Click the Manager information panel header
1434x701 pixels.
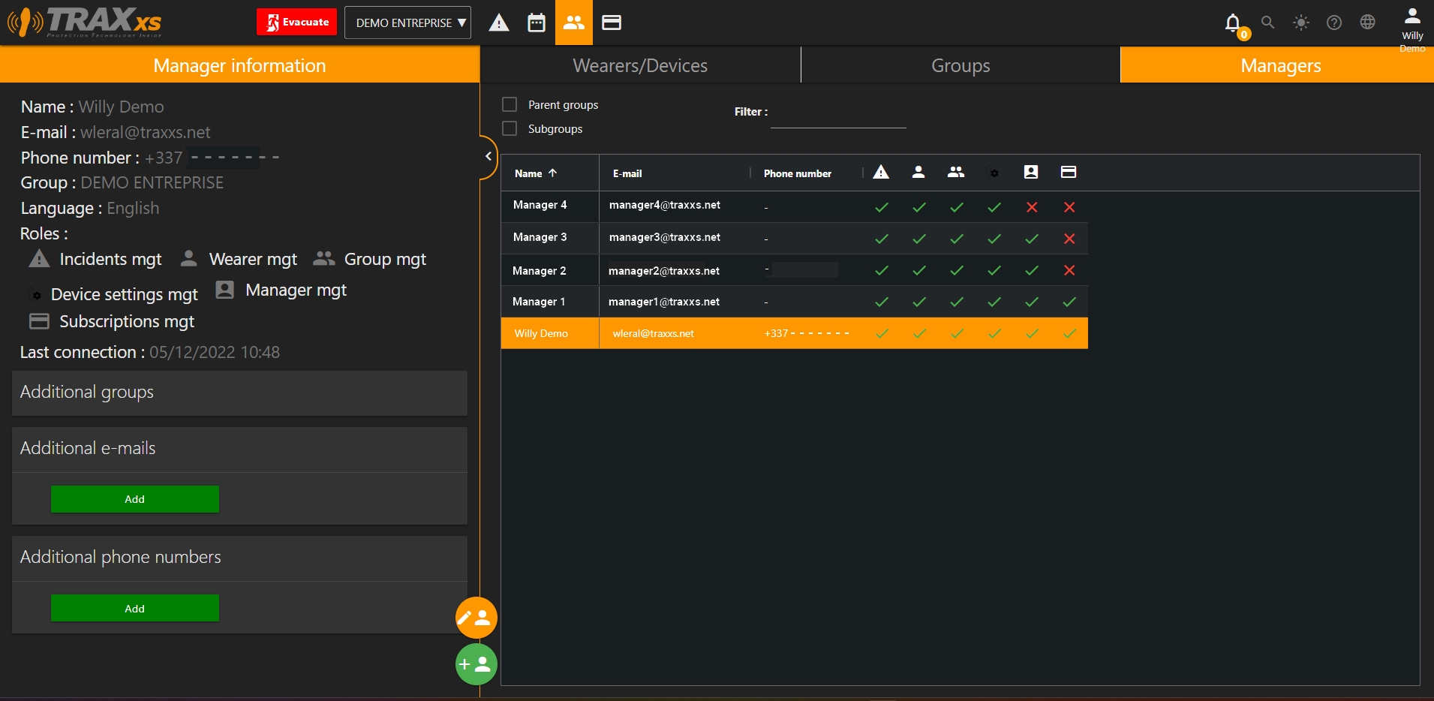(x=239, y=65)
